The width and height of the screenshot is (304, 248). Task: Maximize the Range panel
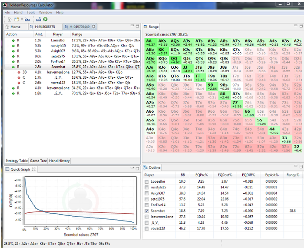pos(301,26)
